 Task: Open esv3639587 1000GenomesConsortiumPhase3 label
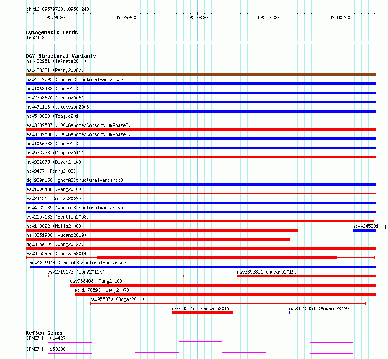(x=78, y=125)
